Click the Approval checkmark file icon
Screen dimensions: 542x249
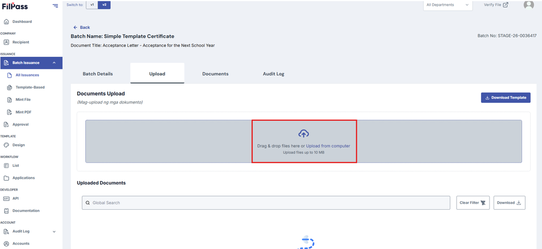[6, 124]
